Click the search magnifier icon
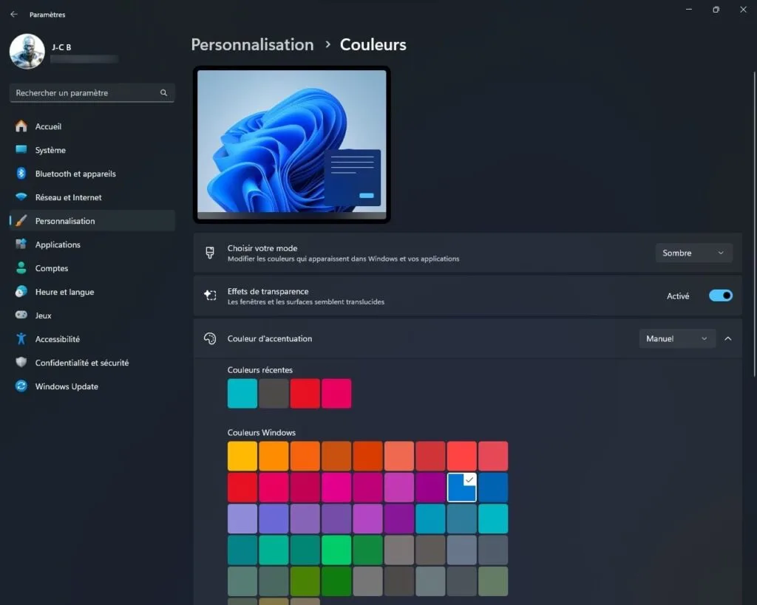This screenshot has height=605, width=757. click(x=163, y=92)
